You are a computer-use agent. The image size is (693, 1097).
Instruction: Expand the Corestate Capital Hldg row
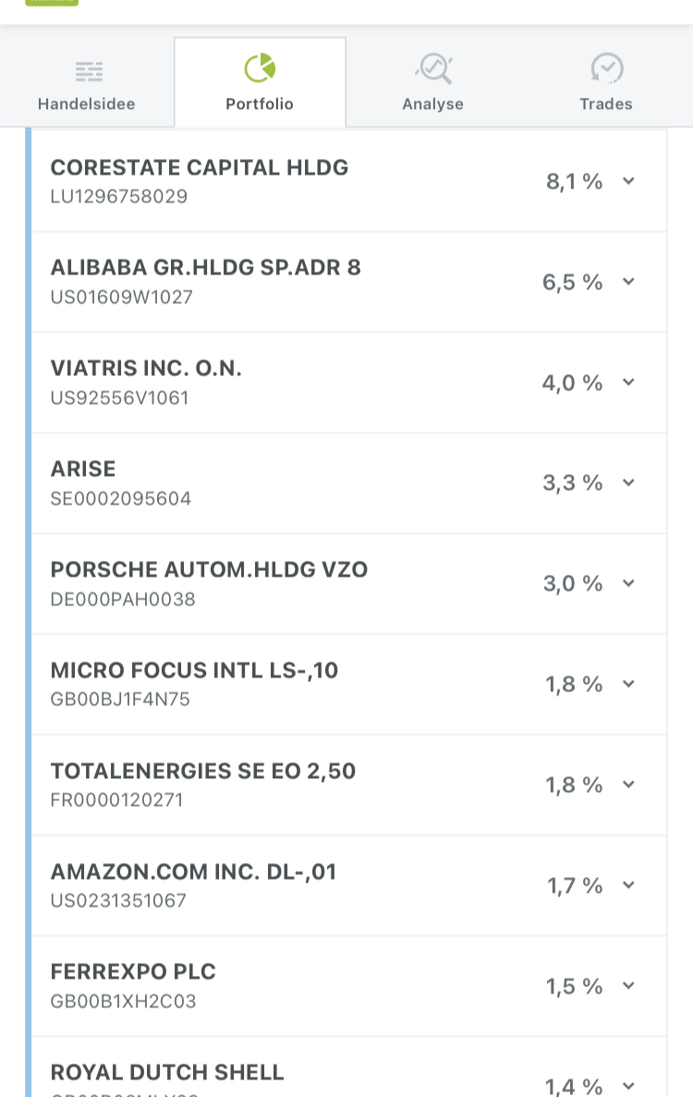[x=628, y=181]
